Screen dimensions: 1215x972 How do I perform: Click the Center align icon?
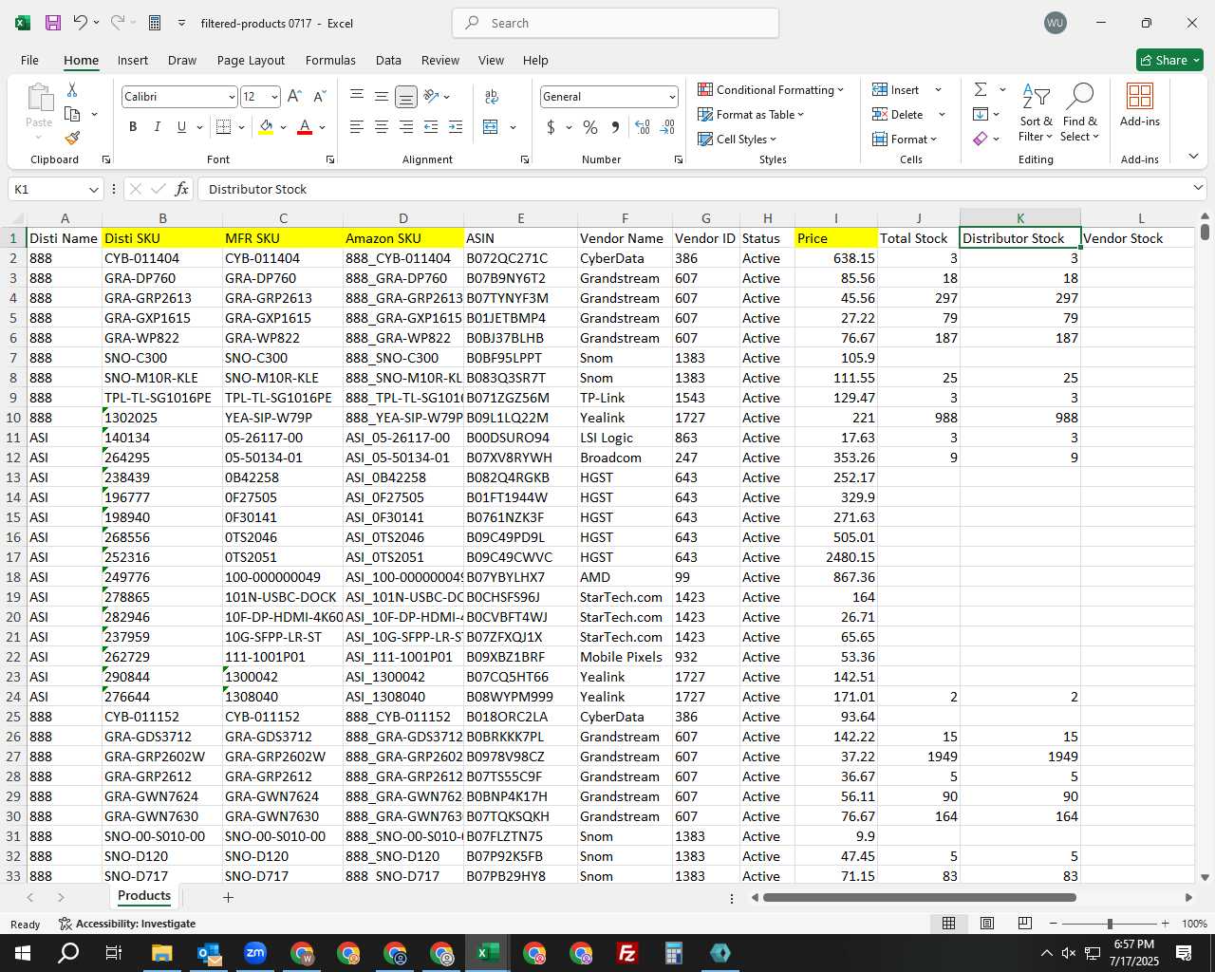382,127
